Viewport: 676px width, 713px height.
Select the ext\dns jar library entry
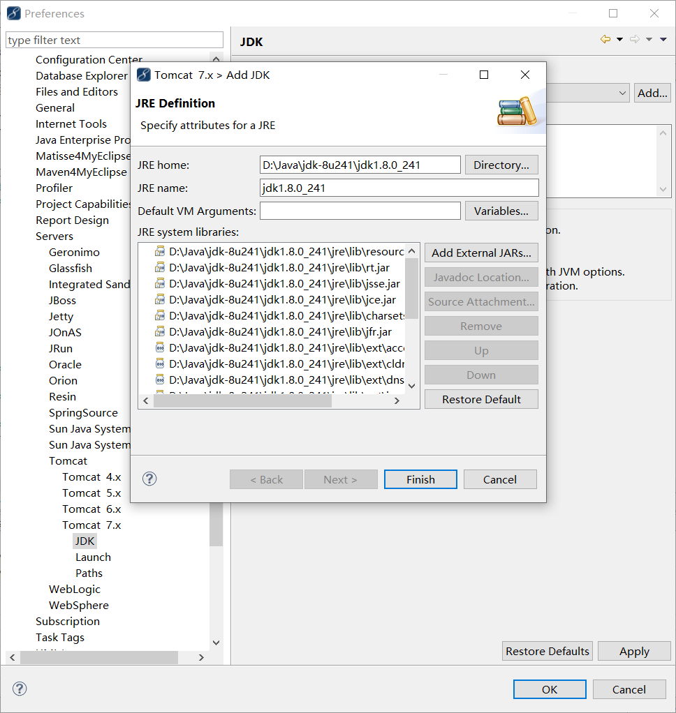[279, 380]
